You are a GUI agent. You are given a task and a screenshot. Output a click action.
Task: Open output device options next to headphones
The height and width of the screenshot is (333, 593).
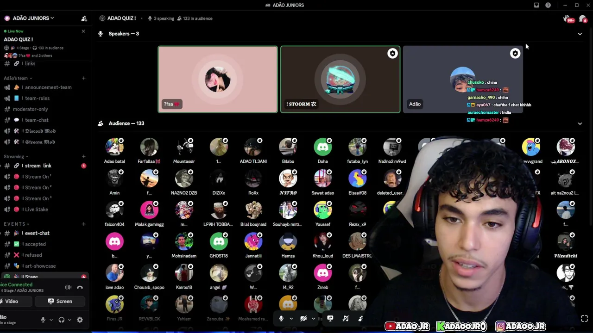69,320
